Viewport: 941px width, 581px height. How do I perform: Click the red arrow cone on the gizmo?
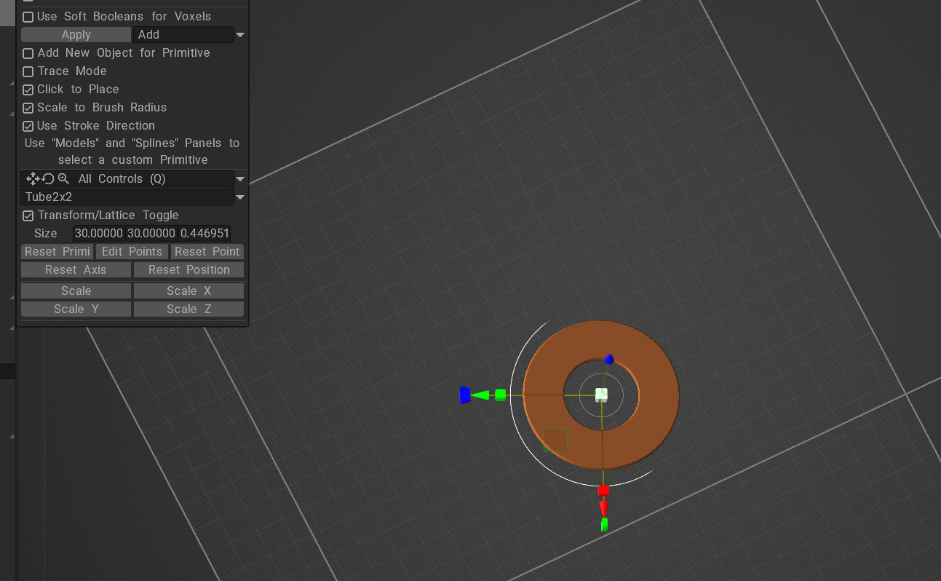point(603,507)
